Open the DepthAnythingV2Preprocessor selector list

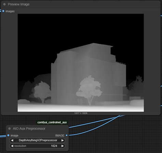click(37, 140)
